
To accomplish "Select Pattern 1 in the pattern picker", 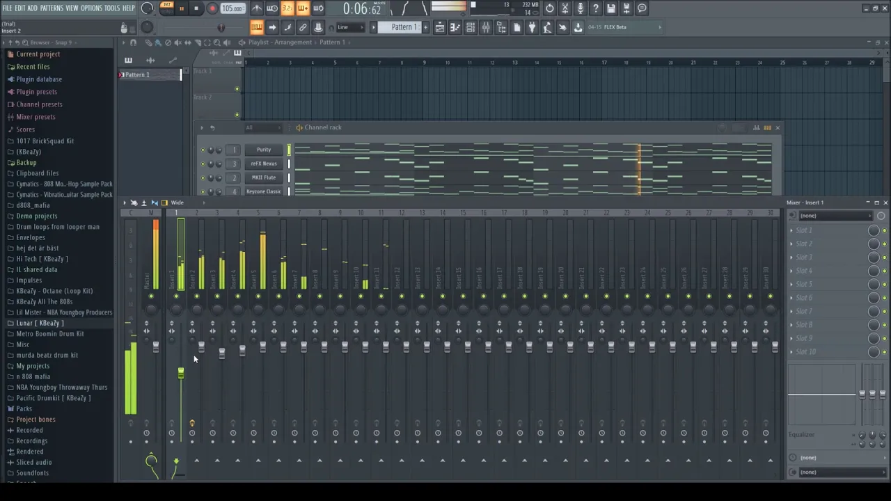I will tap(150, 74).
